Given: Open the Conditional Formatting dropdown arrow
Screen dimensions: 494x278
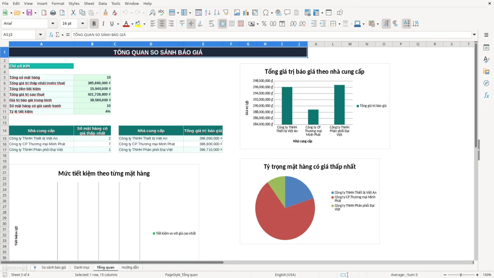Looking at the screenshot, I should [x=378, y=24].
